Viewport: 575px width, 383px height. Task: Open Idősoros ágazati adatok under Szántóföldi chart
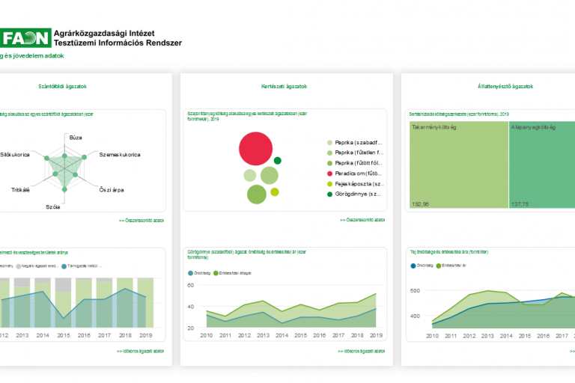click(141, 351)
